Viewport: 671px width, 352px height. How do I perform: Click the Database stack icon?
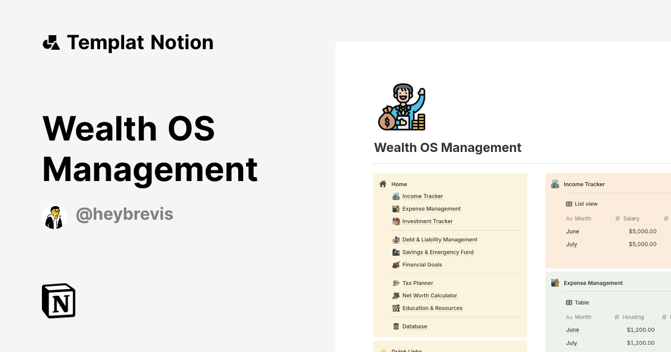tap(396, 326)
